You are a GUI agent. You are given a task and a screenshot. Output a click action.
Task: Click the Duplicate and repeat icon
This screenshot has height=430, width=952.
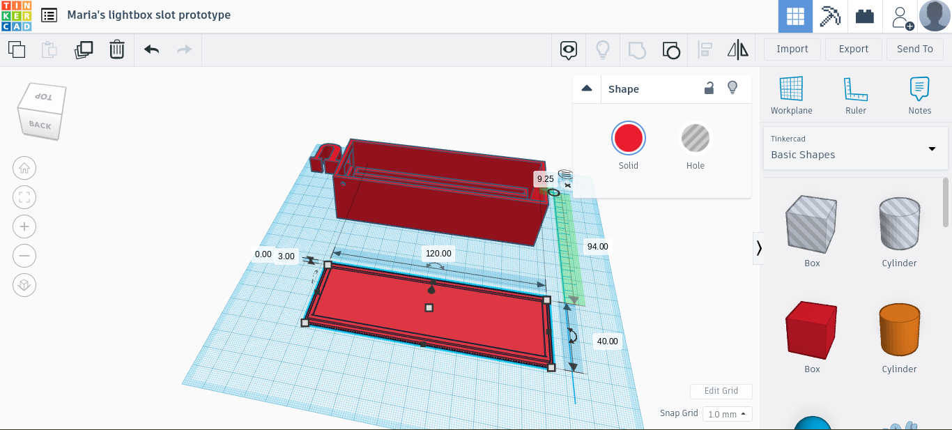click(84, 49)
